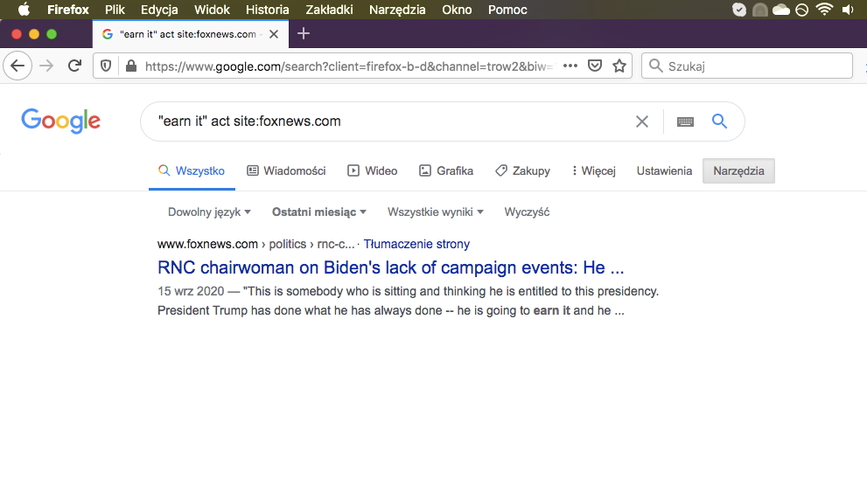Switch to Wideo results
Viewport: 867px width, 493px height.
[373, 170]
